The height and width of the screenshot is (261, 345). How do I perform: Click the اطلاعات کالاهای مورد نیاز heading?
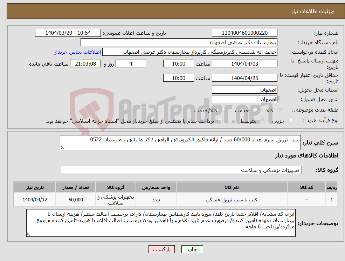pyautogui.click(x=307, y=156)
